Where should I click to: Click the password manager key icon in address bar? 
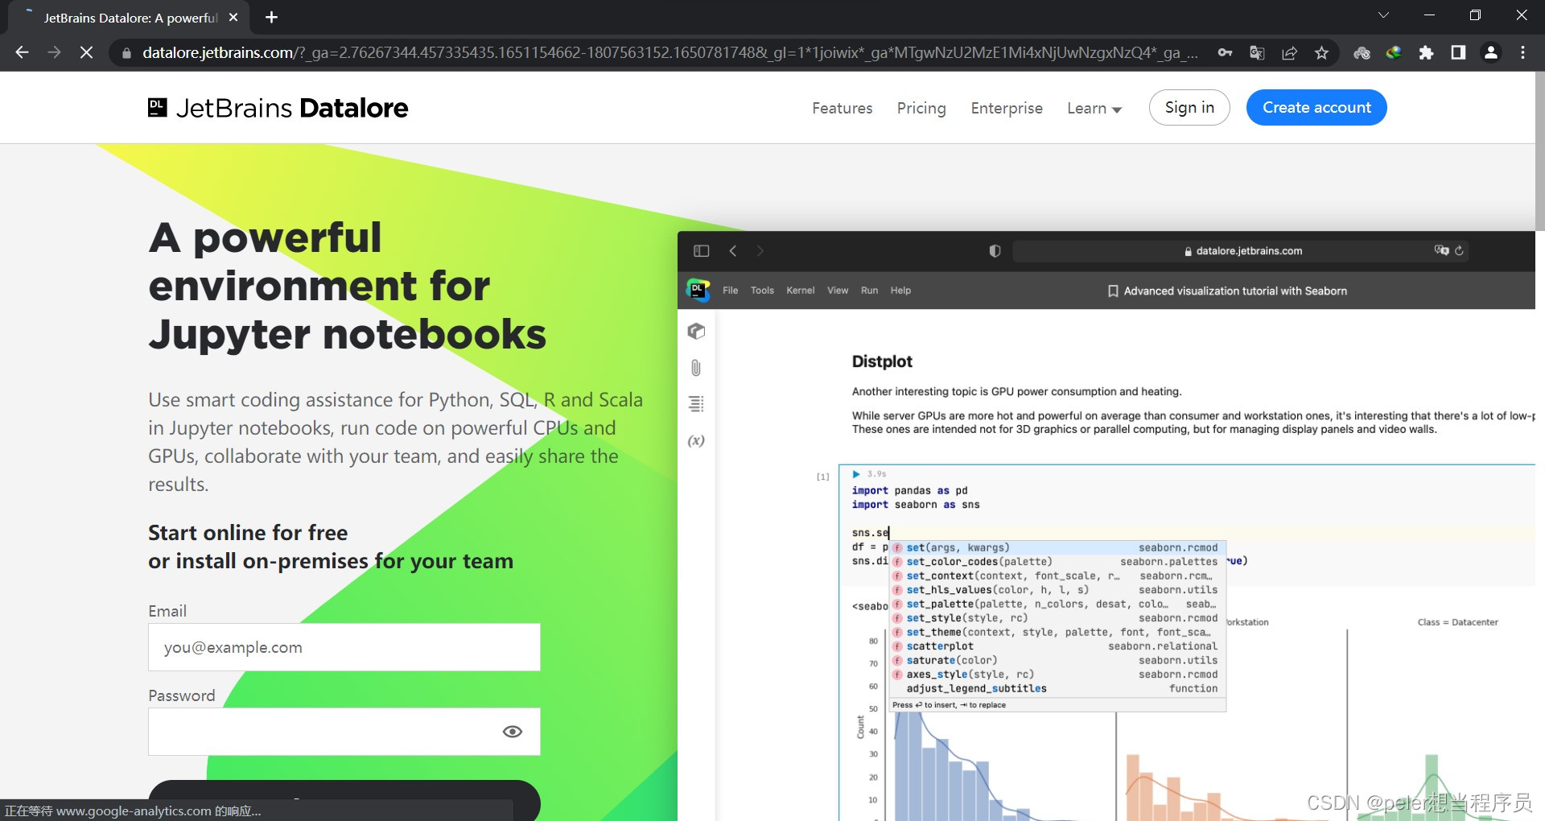pyautogui.click(x=1226, y=52)
